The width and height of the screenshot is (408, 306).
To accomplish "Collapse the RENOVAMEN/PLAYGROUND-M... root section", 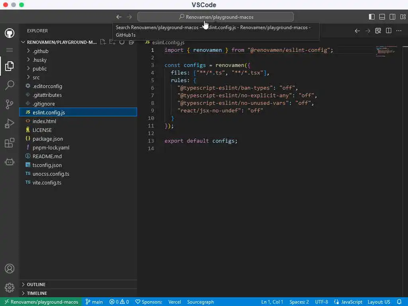I will click(59, 42).
